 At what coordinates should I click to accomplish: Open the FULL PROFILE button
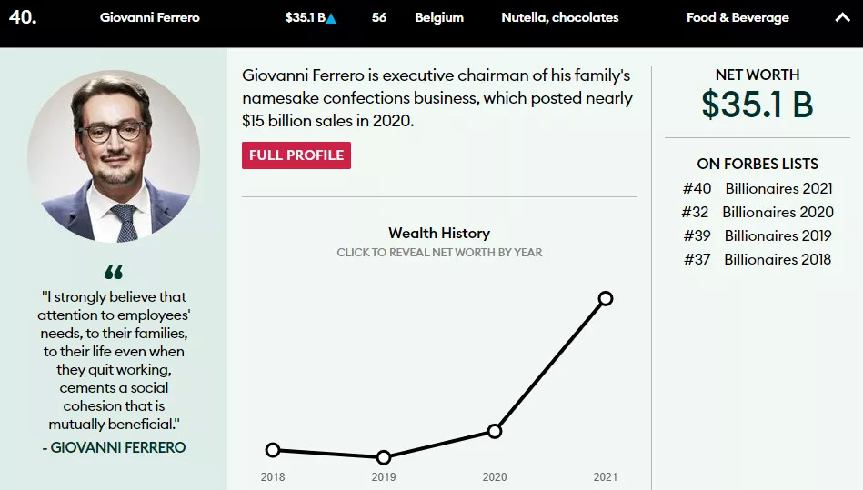coord(296,155)
